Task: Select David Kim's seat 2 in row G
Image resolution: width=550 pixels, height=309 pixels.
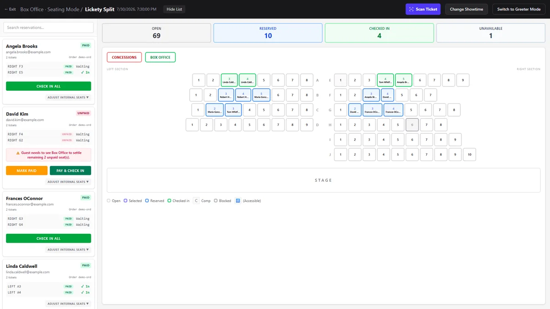Action: tap(355, 110)
